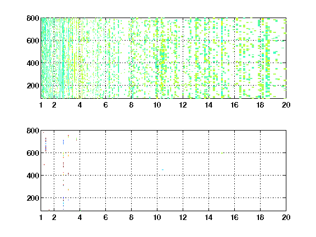Click x-axis tick label 20 of bottom plot

[286, 217]
